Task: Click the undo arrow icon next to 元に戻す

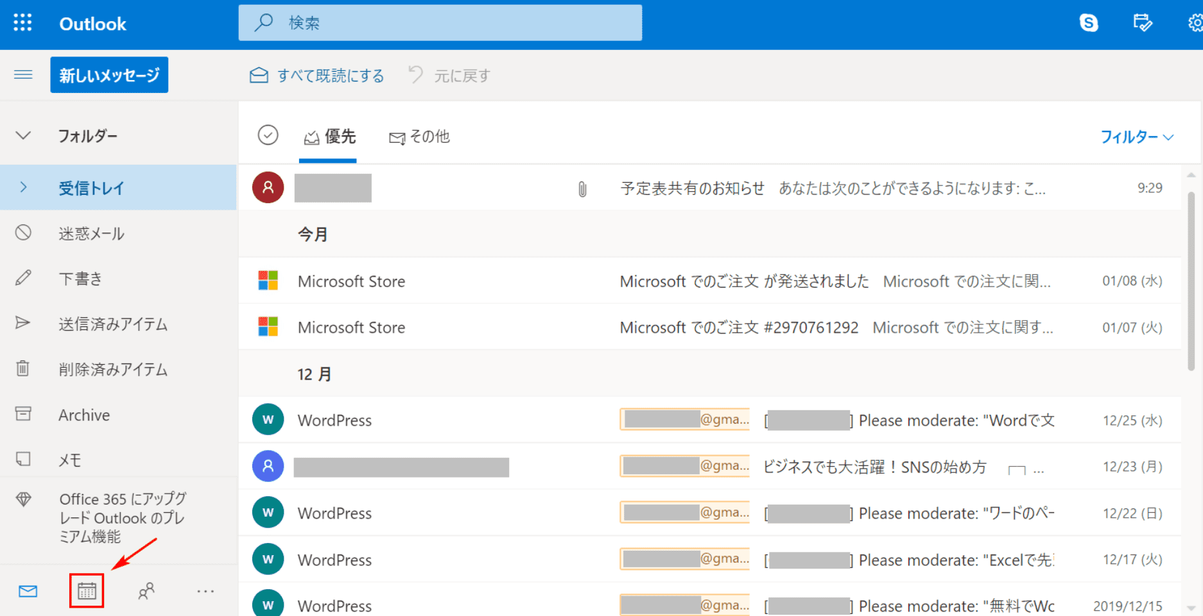Action: 416,75
